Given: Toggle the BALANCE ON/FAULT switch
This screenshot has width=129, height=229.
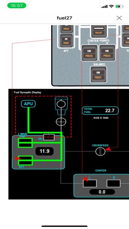Looking at the screenshot, I should click(98, 75).
